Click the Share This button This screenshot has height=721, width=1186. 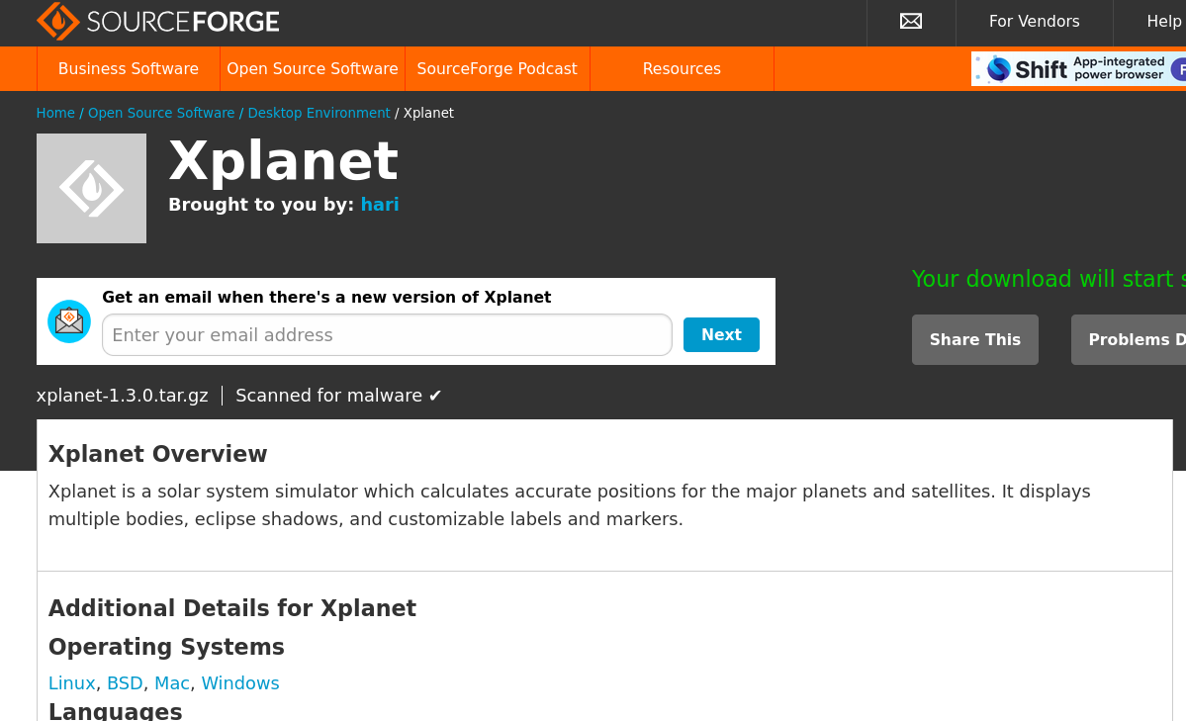[975, 339]
